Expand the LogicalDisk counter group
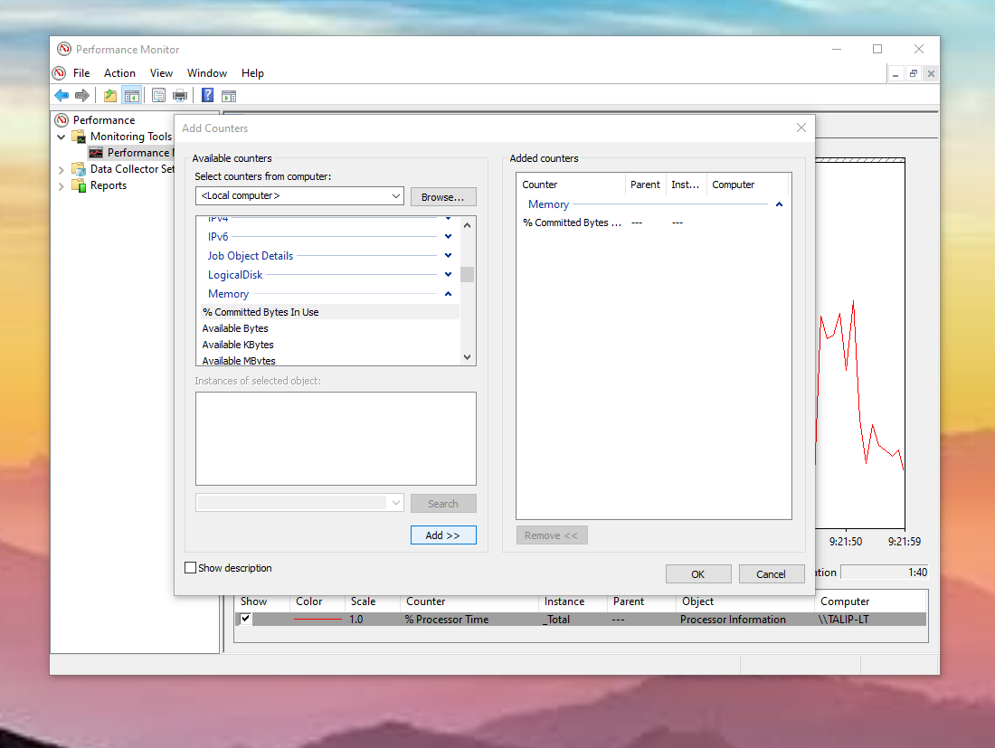The width and height of the screenshot is (995, 748). tap(448, 275)
